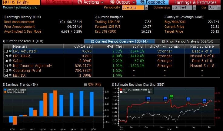Screen dimensions: 223x131
Task: Click the white Price legend swatch
Action: pyautogui.click(x=121, y=92)
